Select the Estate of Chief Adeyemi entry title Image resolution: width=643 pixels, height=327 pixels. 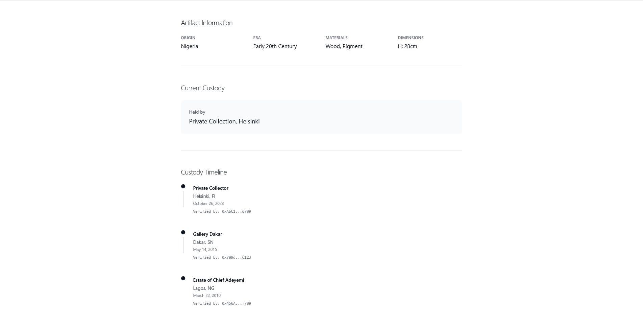[x=218, y=280]
